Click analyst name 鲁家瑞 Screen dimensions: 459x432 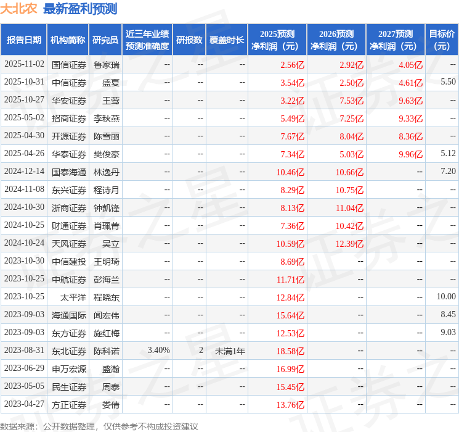pos(107,65)
